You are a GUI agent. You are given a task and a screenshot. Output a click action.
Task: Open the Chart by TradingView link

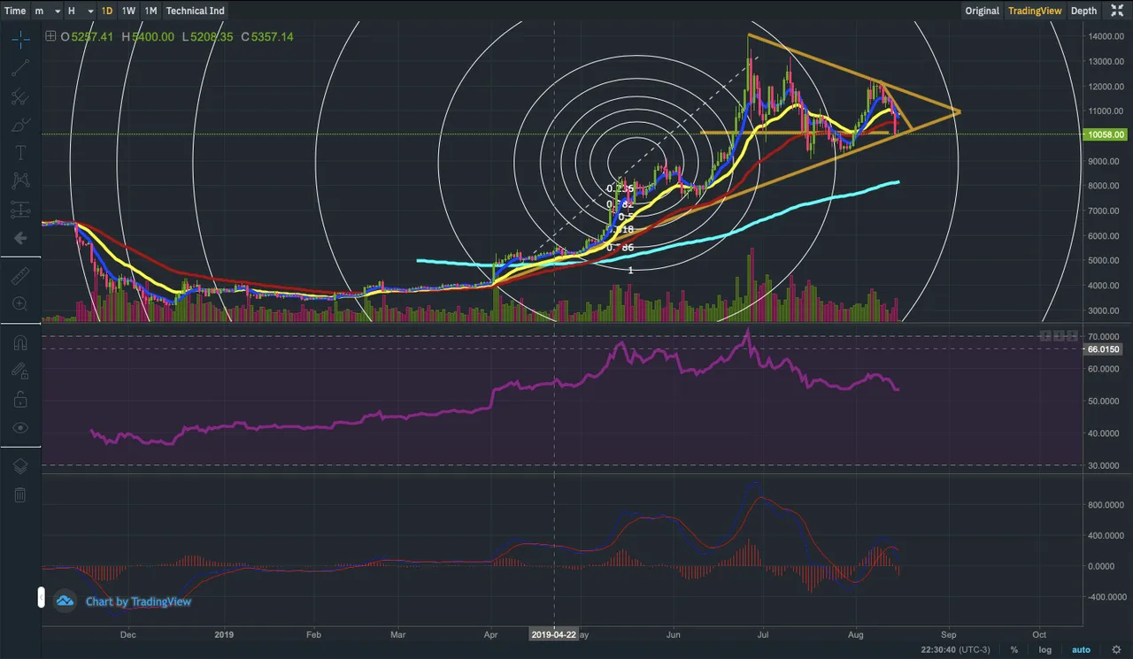138,602
